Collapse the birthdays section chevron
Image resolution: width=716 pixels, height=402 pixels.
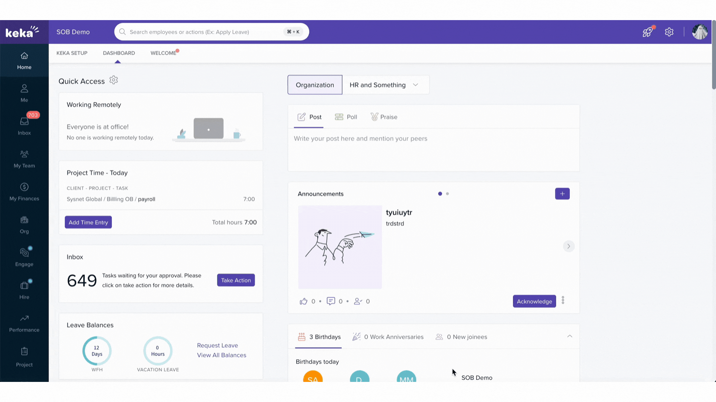point(570,336)
